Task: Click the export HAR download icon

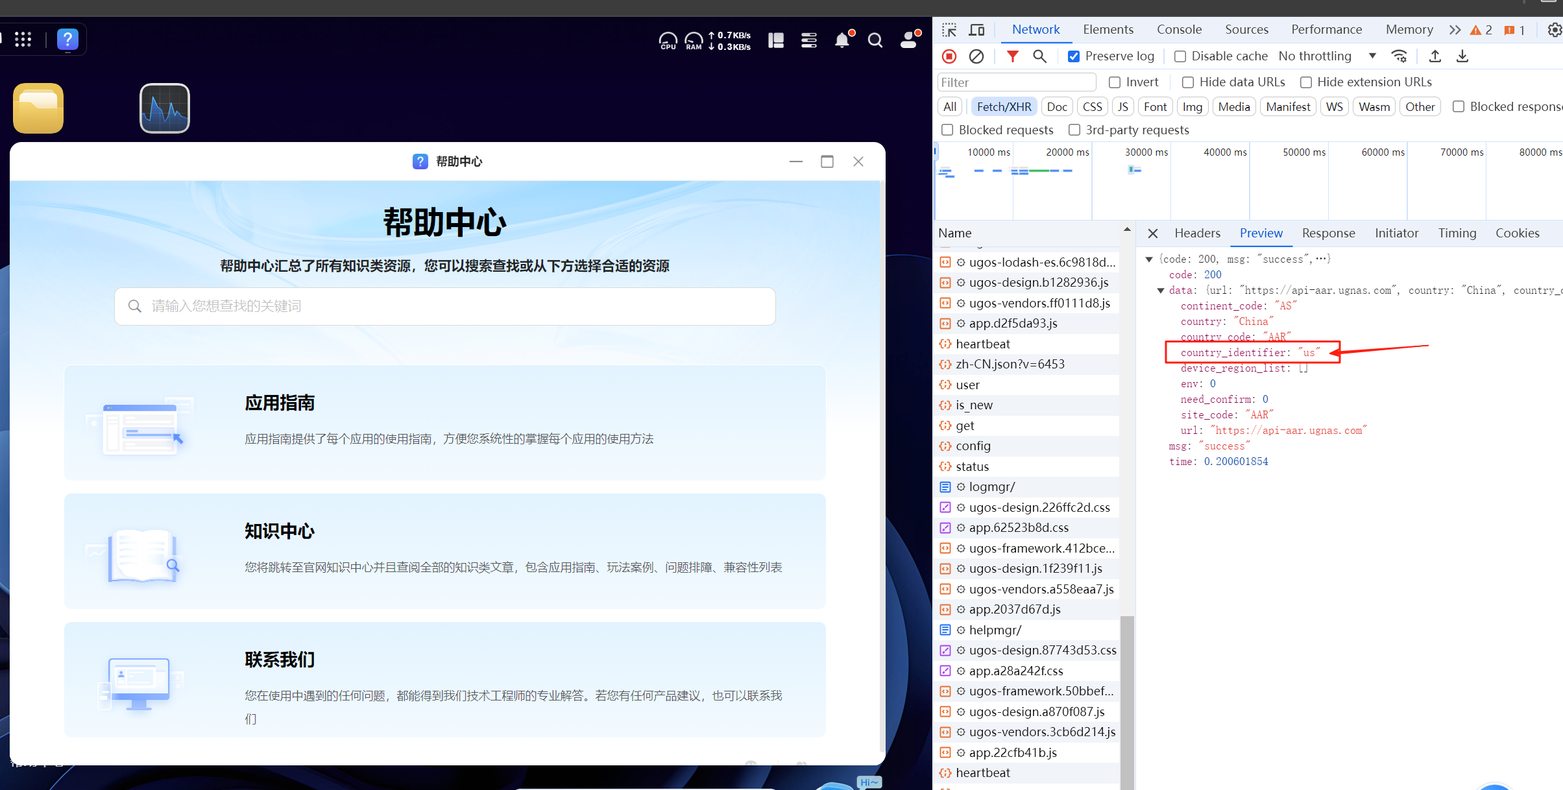Action: tap(1462, 56)
